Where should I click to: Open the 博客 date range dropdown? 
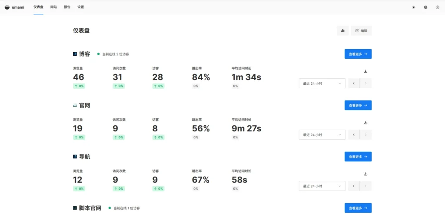pyautogui.click(x=322, y=84)
